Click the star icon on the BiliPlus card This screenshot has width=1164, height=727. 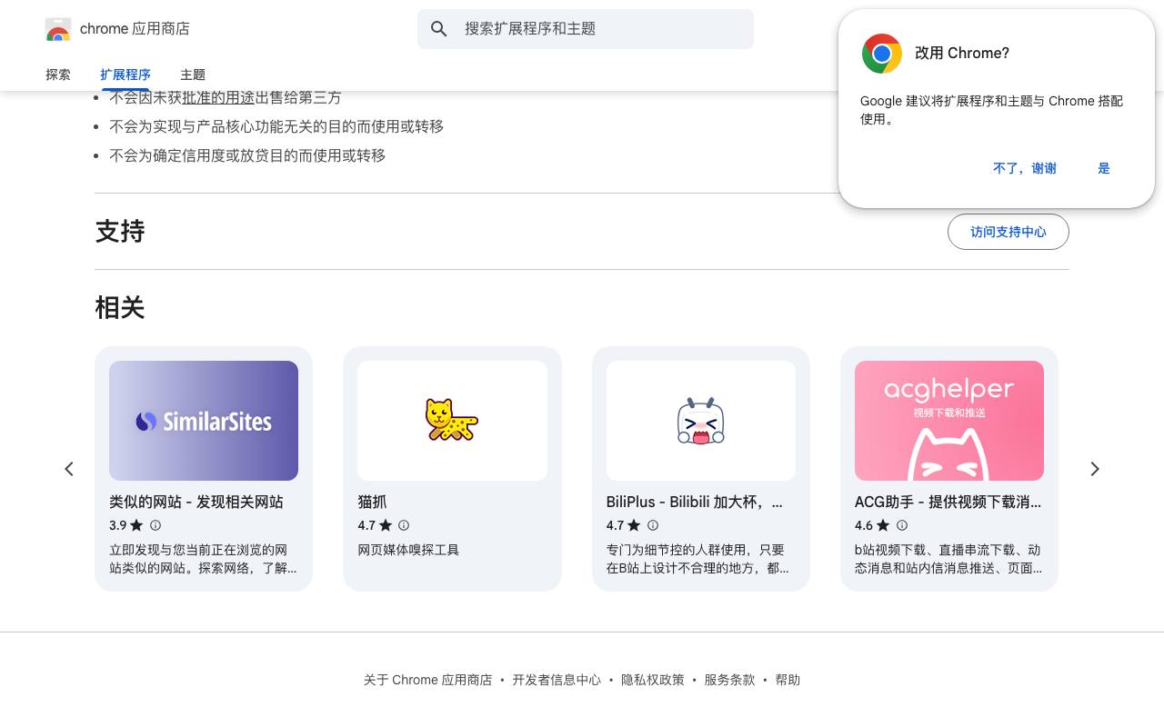(x=634, y=525)
